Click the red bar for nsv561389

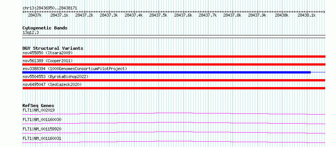(x=174, y=64)
